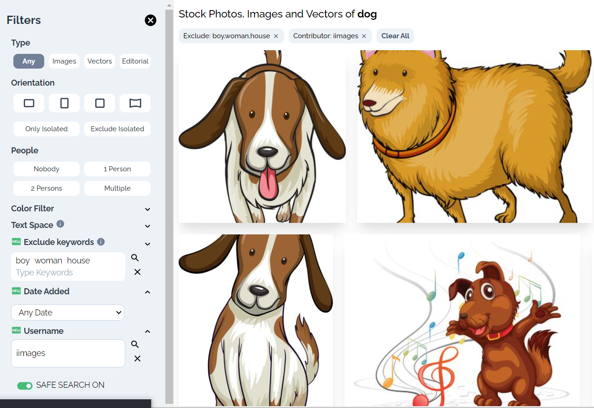This screenshot has height=408, width=594.
Task: Switch type filter to Editorial
Action: click(135, 61)
